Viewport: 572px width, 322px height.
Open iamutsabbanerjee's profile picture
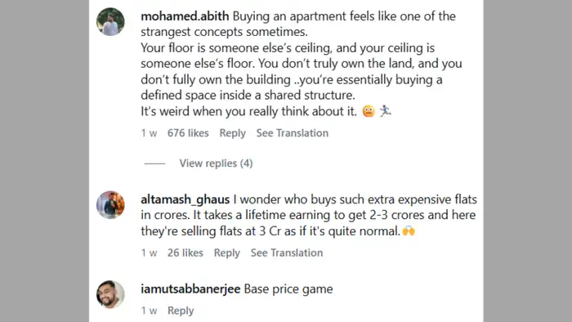point(110,294)
